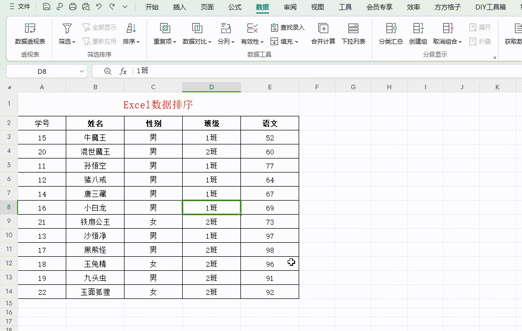The height and width of the screenshot is (331, 522).
Task: Click the 分类汇总 icon
Action: click(391, 28)
